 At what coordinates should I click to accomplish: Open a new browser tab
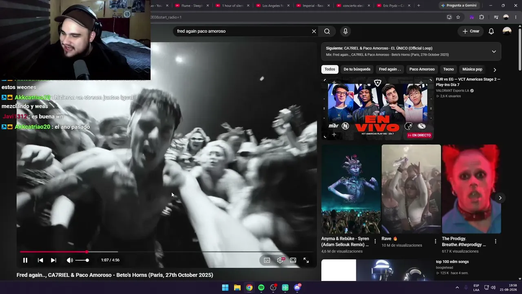(x=418, y=6)
